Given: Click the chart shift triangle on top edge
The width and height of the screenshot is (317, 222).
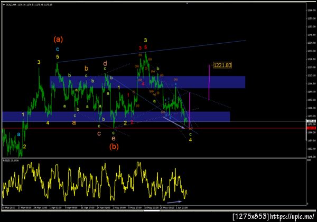Looking at the screenshot, I should tap(187, 3).
